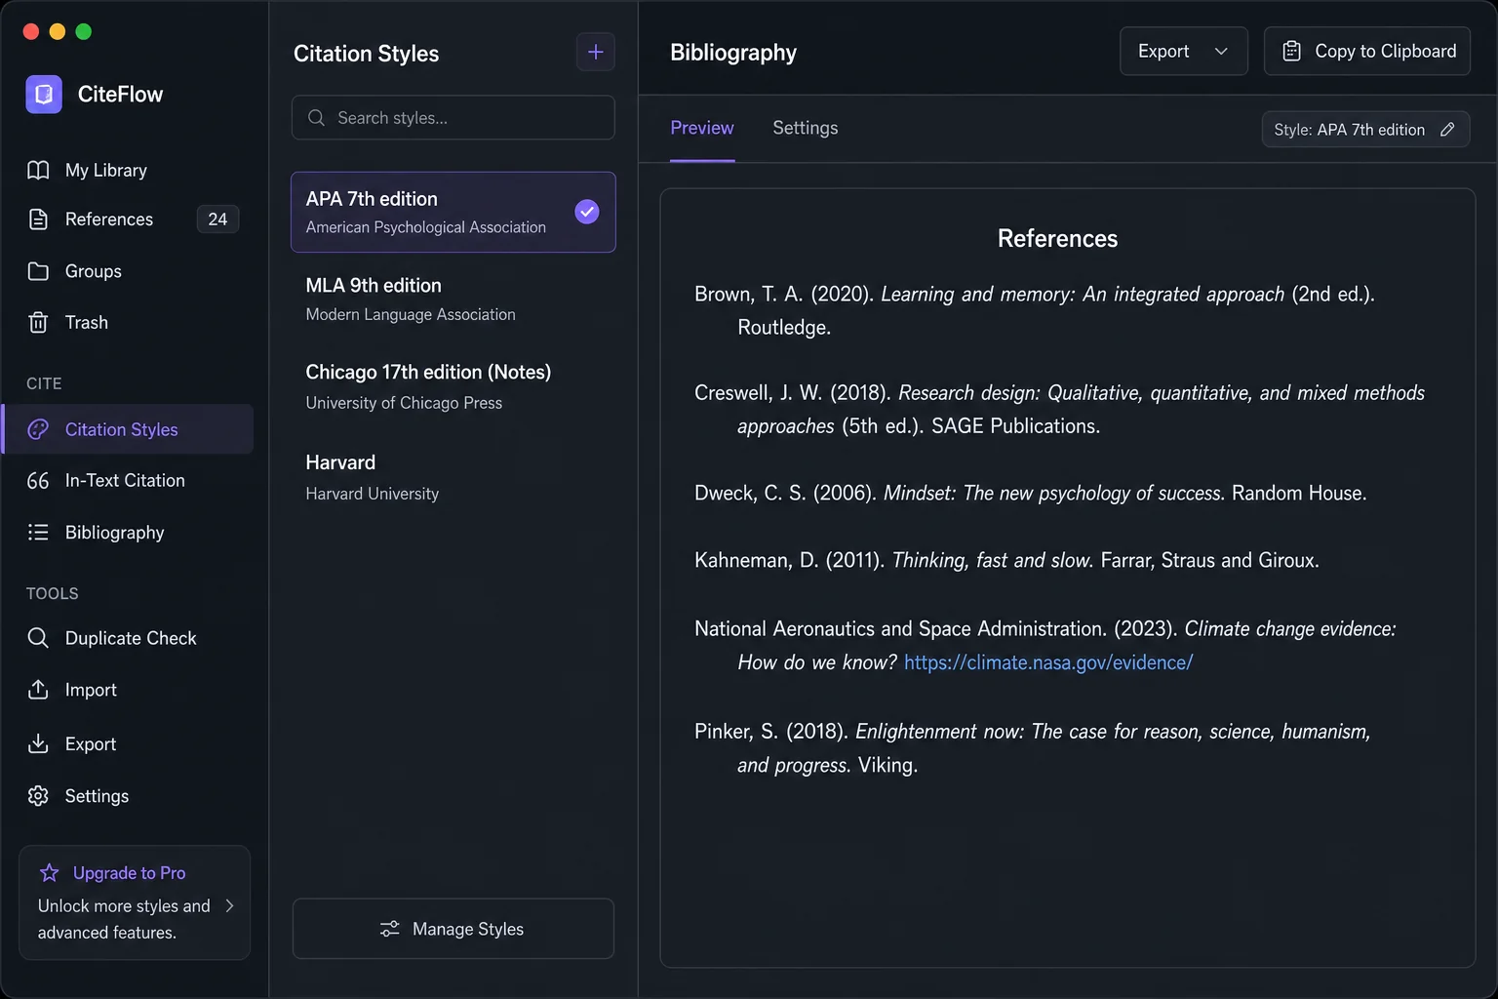Open My Library book icon
Image resolution: width=1498 pixels, height=999 pixels.
click(38, 171)
